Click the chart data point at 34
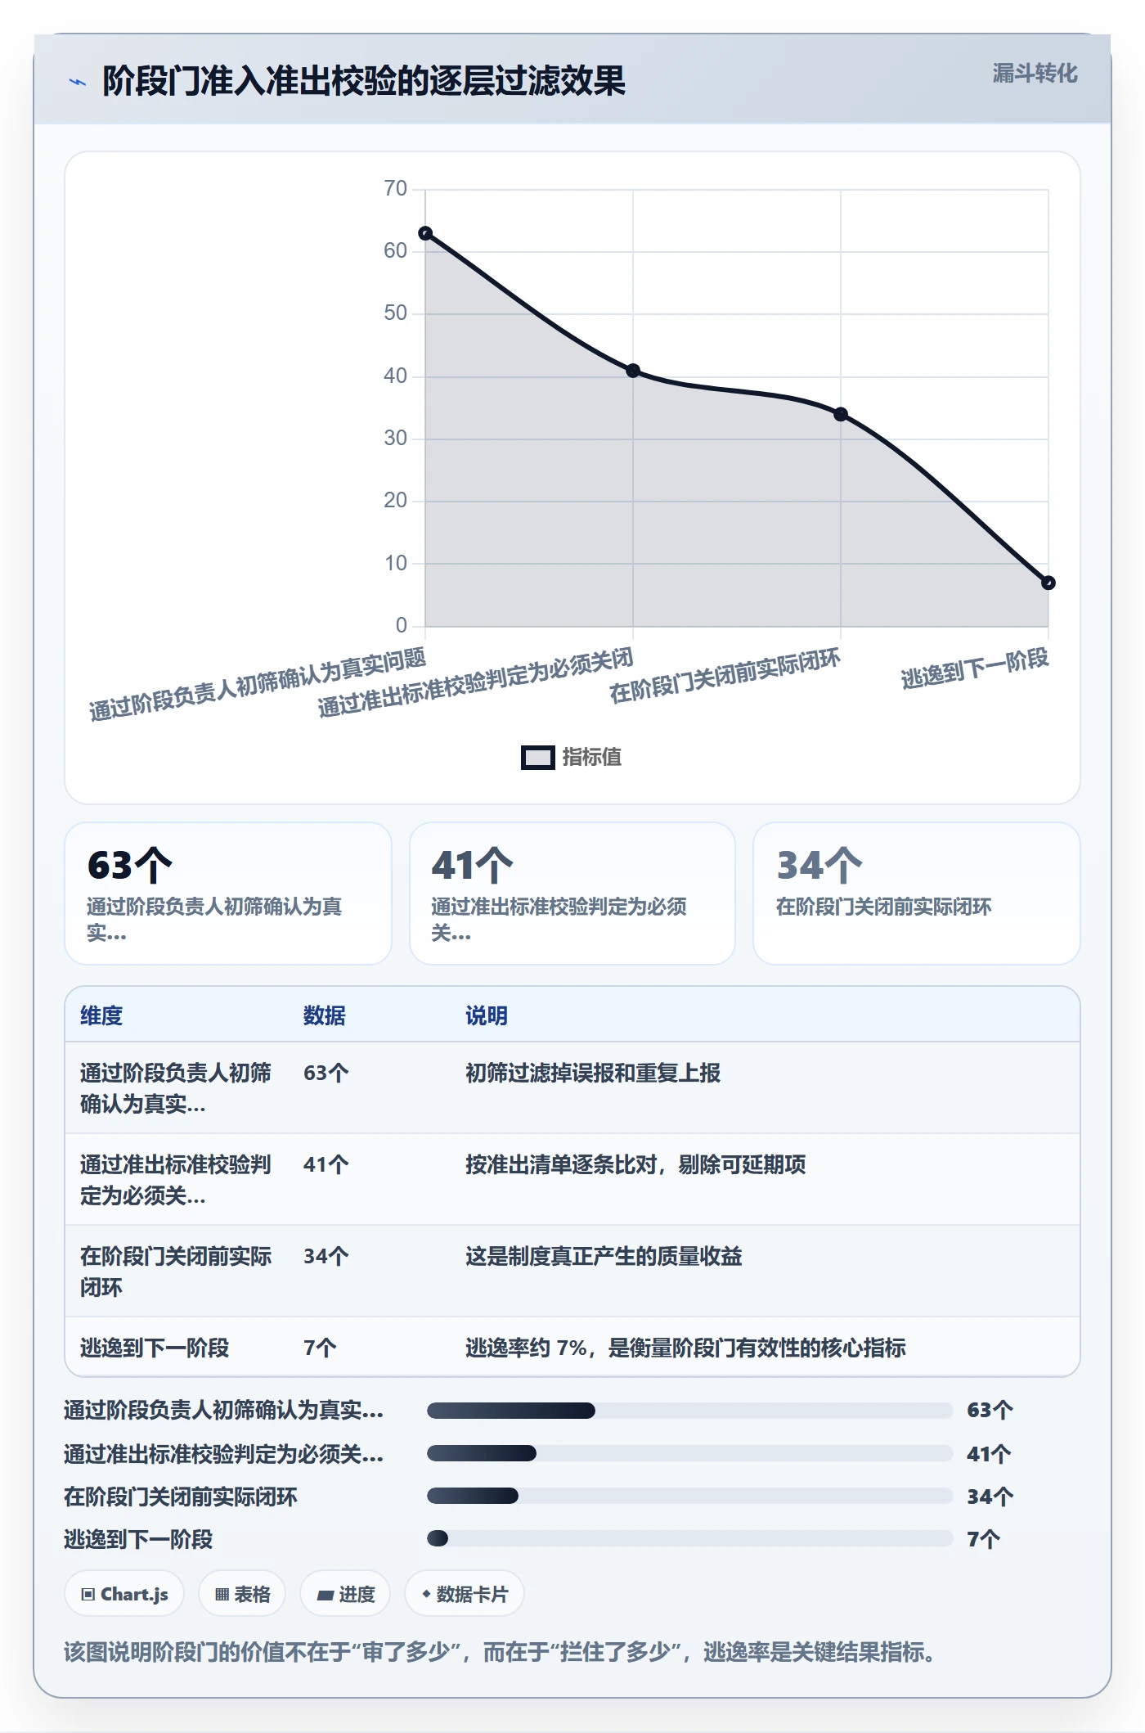 tap(841, 414)
